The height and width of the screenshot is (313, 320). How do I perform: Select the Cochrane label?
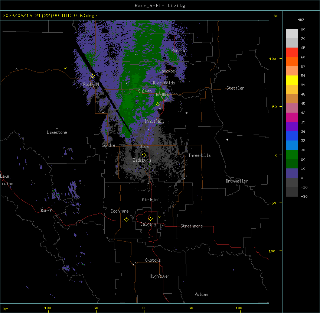[120, 211]
